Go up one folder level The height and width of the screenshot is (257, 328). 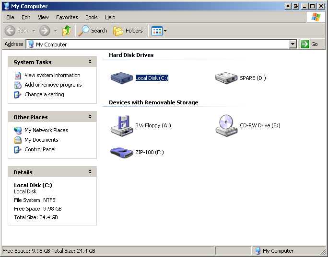pos(67,31)
